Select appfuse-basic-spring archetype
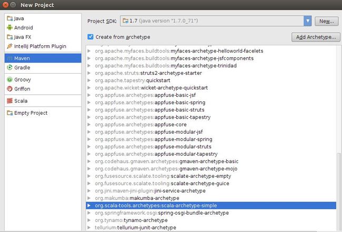This screenshot has width=342, height=232. pos(211,102)
